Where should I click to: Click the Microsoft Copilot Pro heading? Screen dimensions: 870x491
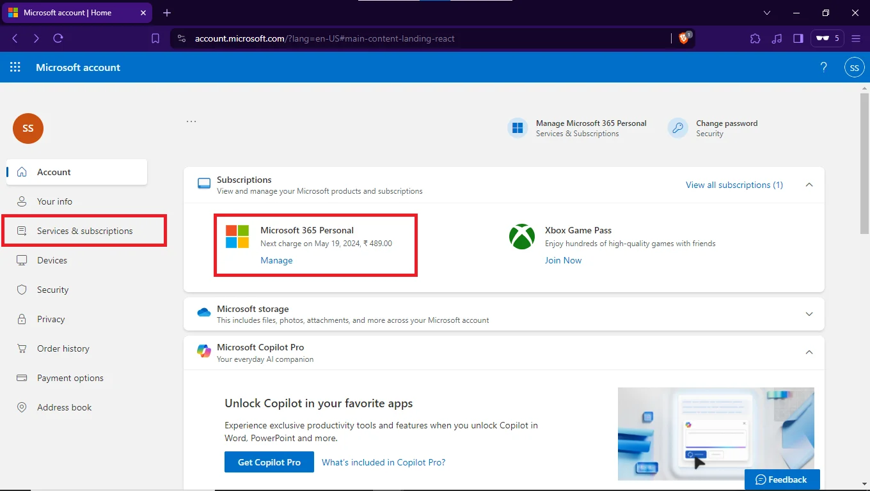[x=260, y=347]
